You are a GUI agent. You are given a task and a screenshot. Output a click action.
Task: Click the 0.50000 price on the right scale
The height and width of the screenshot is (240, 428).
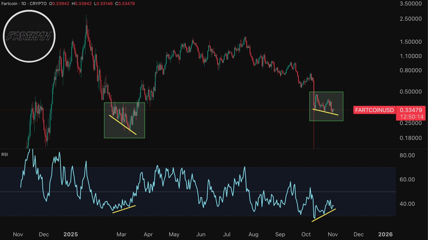(x=411, y=91)
